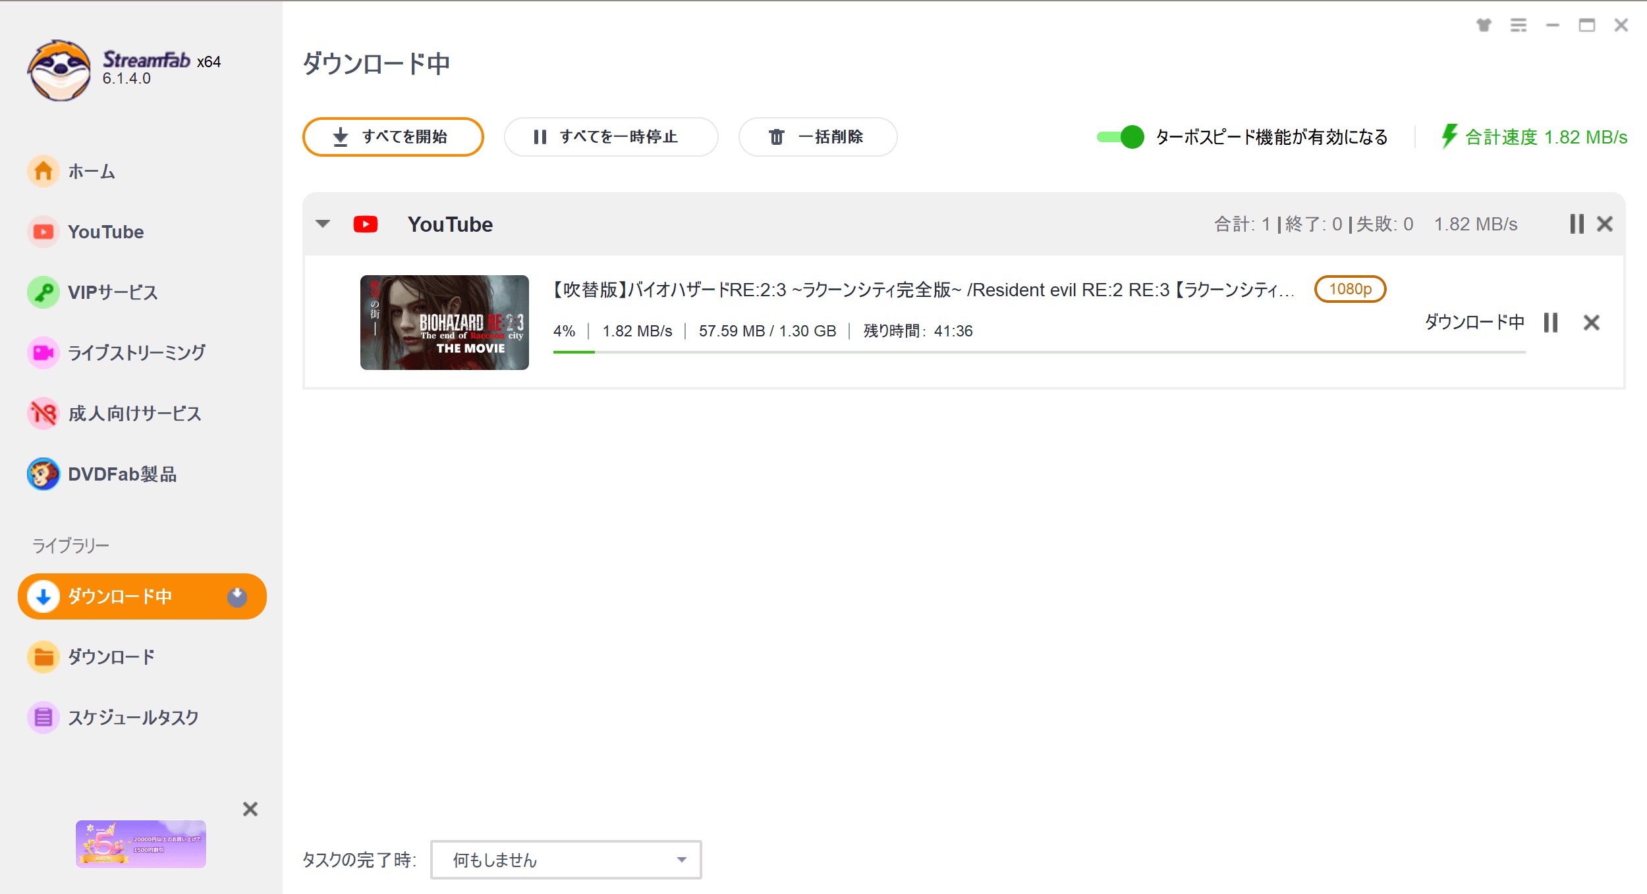Screen dimensions: 1647x894
Task: Click 一括削除 trash button
Action: pyautogui.click(x=818, y=137)
